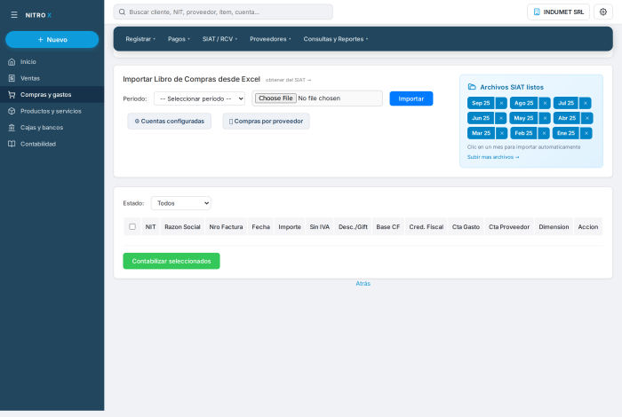Remove the Ago 25 SIAT file

(x=545, y=103)
